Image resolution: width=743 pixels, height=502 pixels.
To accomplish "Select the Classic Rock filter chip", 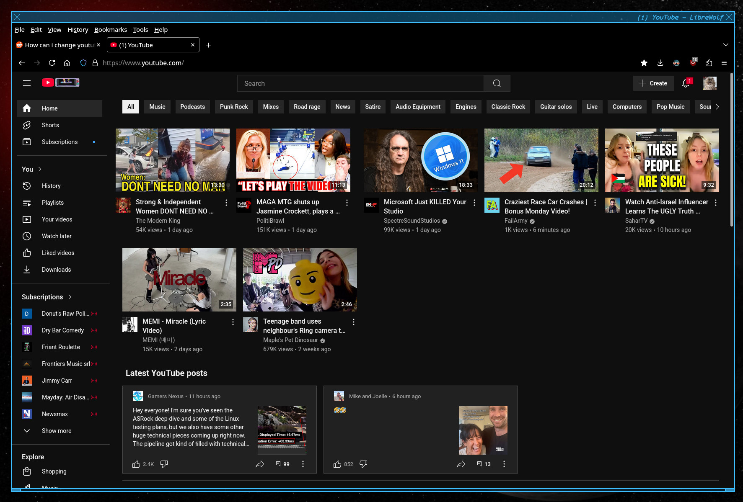I will [x=508, y=107].
